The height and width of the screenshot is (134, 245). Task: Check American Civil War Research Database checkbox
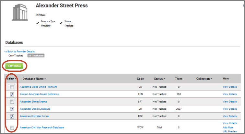[x=12, y=128]
